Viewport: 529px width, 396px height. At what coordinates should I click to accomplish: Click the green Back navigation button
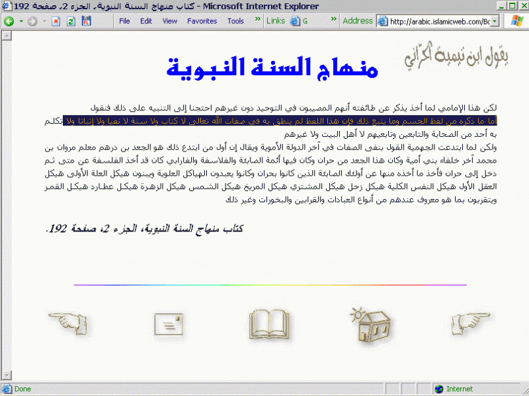click(9, 21)
